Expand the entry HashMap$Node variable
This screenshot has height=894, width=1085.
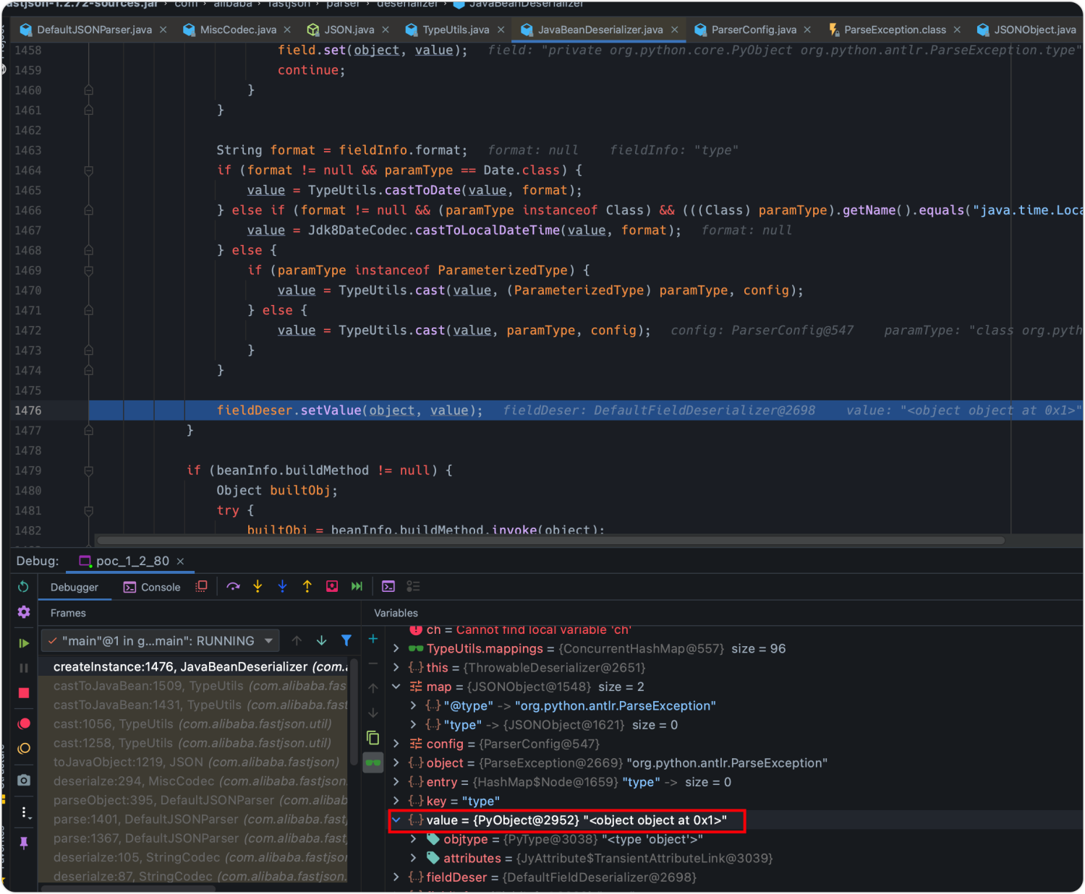pos(396,782)
